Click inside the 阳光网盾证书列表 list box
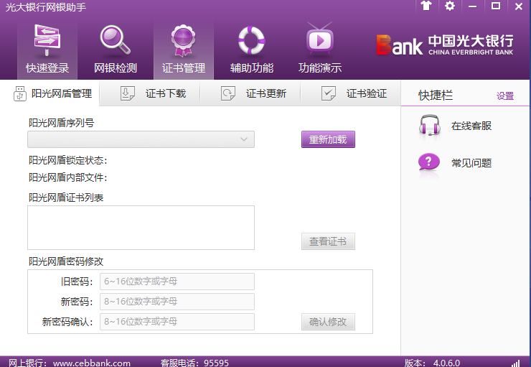The image size is (531, 367). [x=141, y=228]
